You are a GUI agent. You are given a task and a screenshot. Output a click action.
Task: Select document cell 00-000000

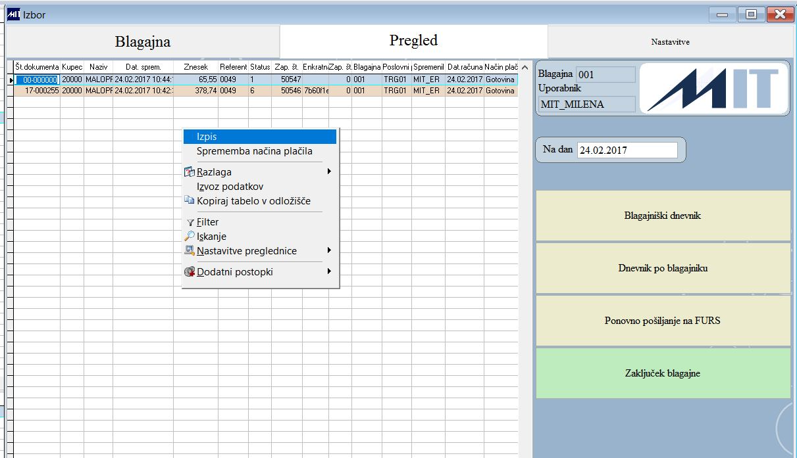[38, 80]
